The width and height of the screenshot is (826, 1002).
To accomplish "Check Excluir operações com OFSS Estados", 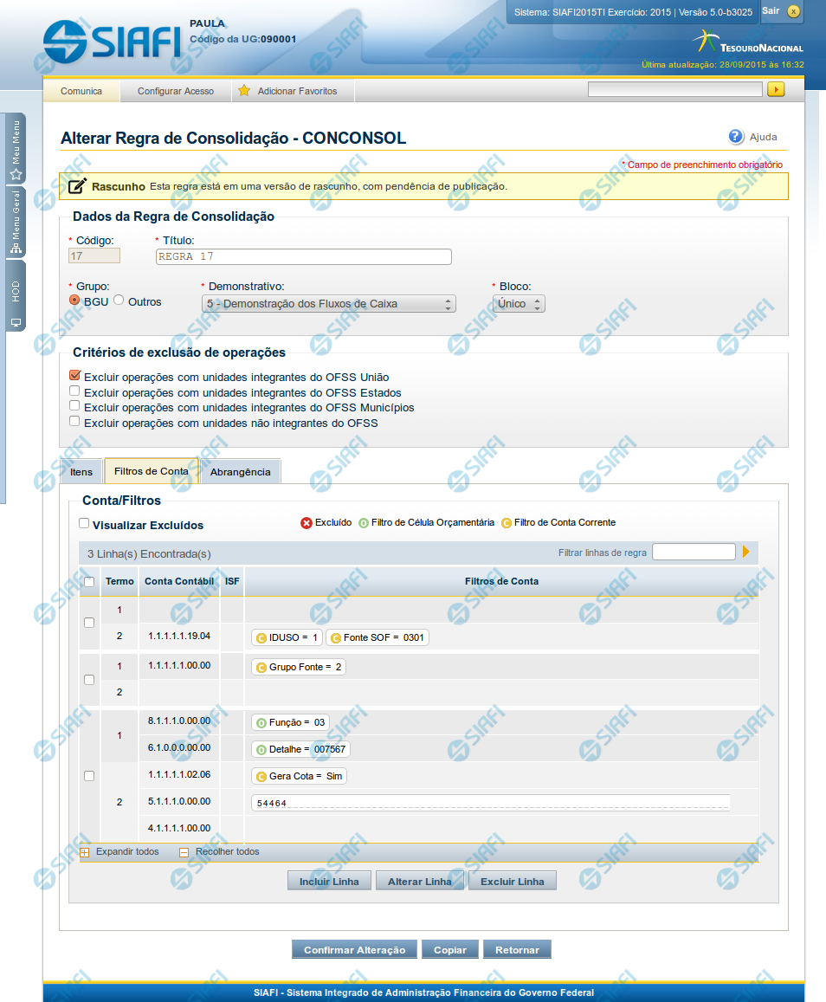I will (74, 391).
